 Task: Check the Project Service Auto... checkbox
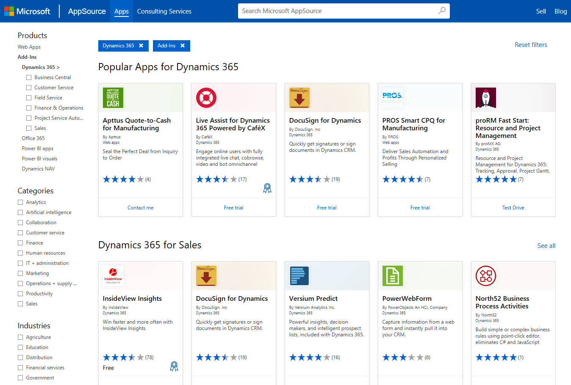click(29, 118)
